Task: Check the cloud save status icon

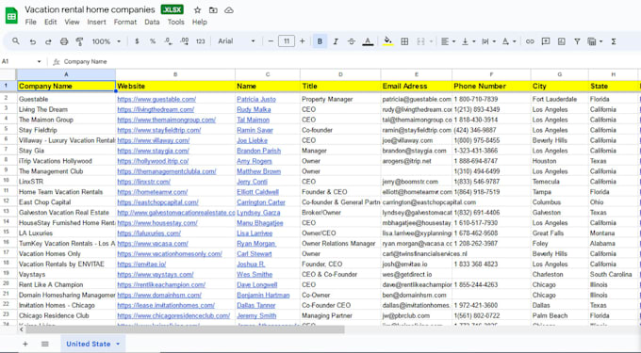Action: tap(229, 10)
